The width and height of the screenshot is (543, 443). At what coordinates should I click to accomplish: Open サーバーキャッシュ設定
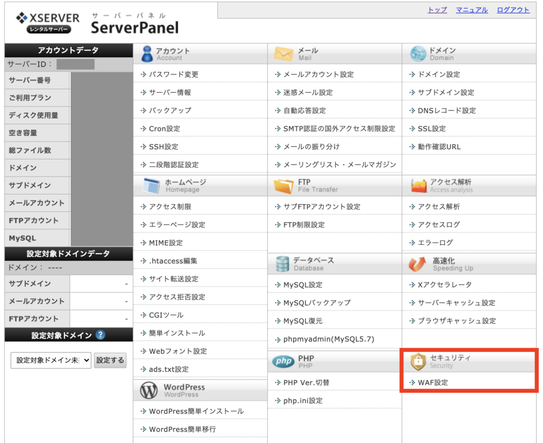click(x=457, y=303)
